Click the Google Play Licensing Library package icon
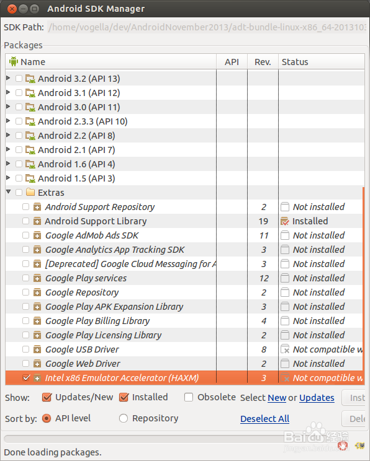 point(37,335)
